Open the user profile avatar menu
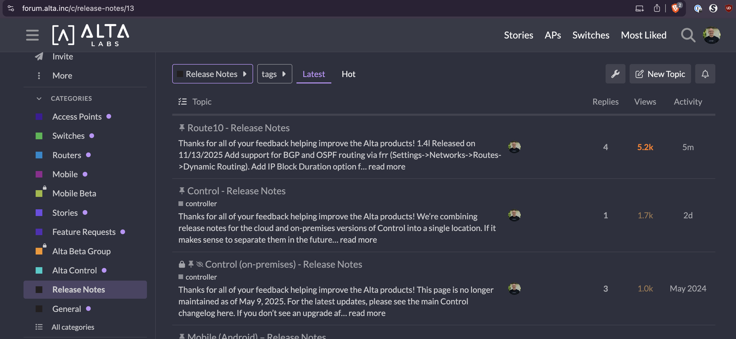 (x=711, y=35)
